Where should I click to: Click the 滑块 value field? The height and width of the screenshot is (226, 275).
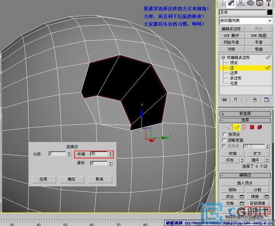(99, 163)
